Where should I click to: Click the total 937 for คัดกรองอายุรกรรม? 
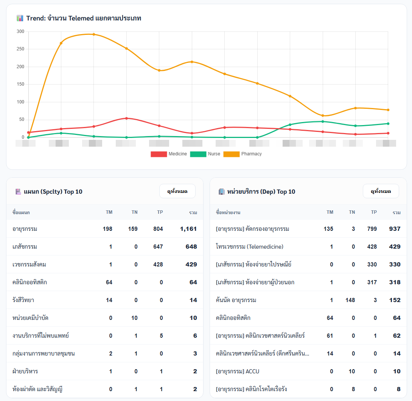395,229
